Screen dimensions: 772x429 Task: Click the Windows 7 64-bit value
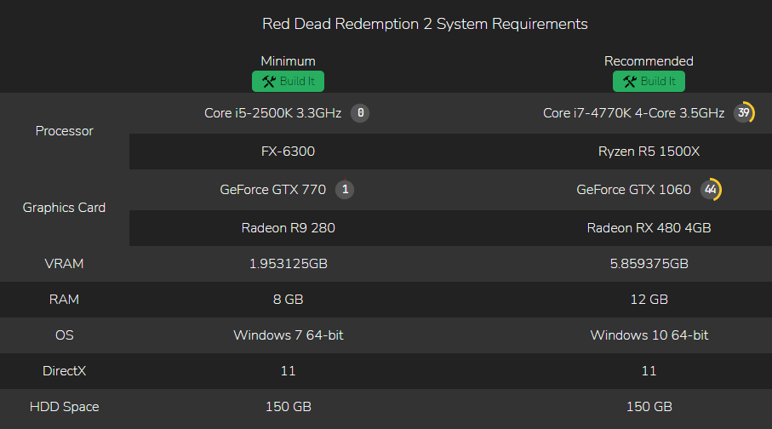(288, 335)
